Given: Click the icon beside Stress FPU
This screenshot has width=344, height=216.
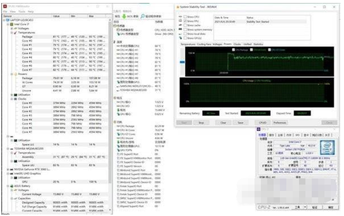Looking at the screenshot, I should [x=180, y=21].
